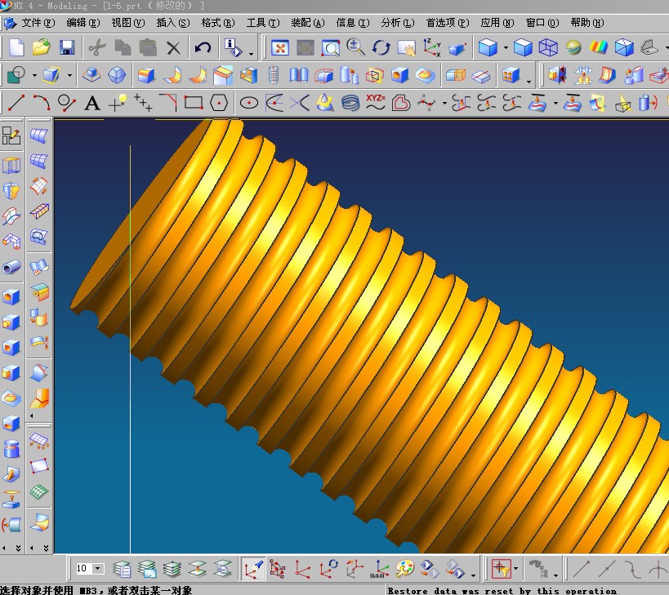Click the Sketch tool icon

pyautogui.click(x=16, y=75)
